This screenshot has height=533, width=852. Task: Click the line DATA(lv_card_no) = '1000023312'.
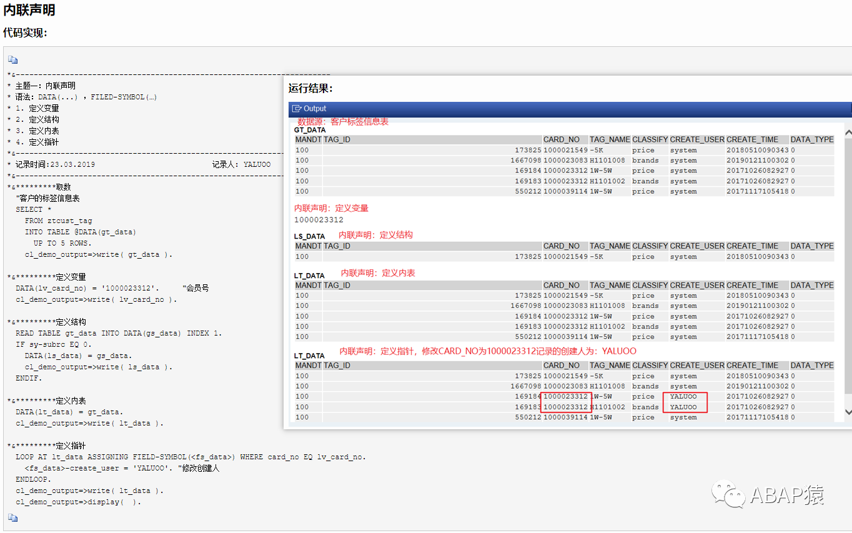pyautogui.click(x=87, y=288)
